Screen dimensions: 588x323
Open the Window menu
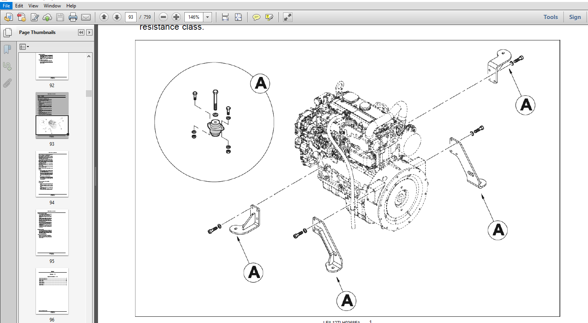pos(52,6)
